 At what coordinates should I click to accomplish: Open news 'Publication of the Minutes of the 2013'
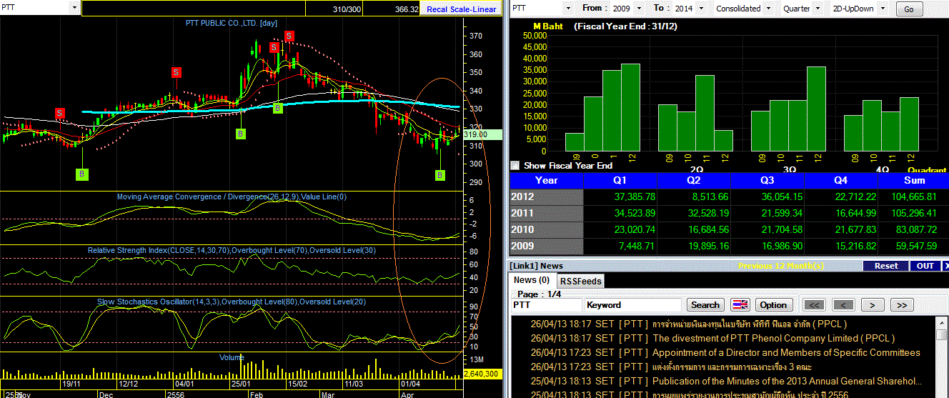[787, 381]
